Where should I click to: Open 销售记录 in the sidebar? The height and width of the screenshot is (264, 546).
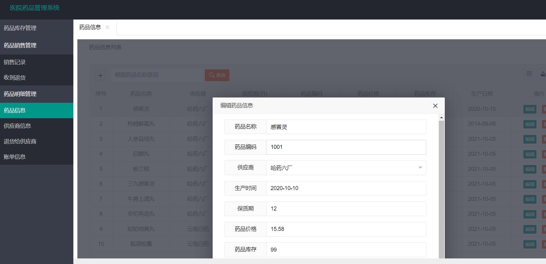pos(37,62)
